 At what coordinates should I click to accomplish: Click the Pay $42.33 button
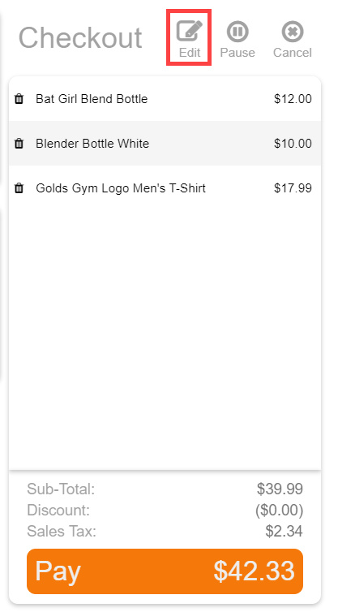coord(165,571)
